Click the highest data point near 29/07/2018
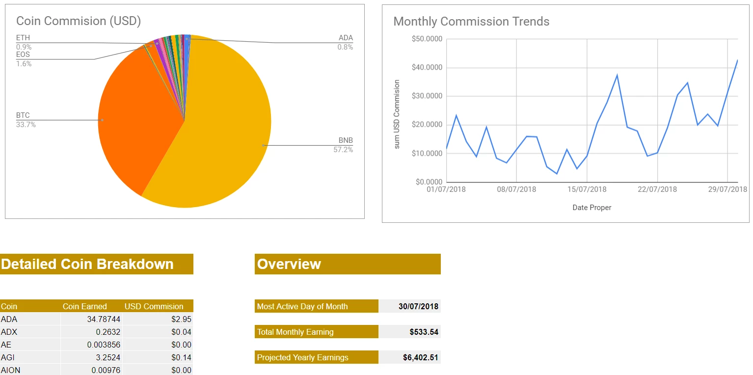 coord(739,60)
